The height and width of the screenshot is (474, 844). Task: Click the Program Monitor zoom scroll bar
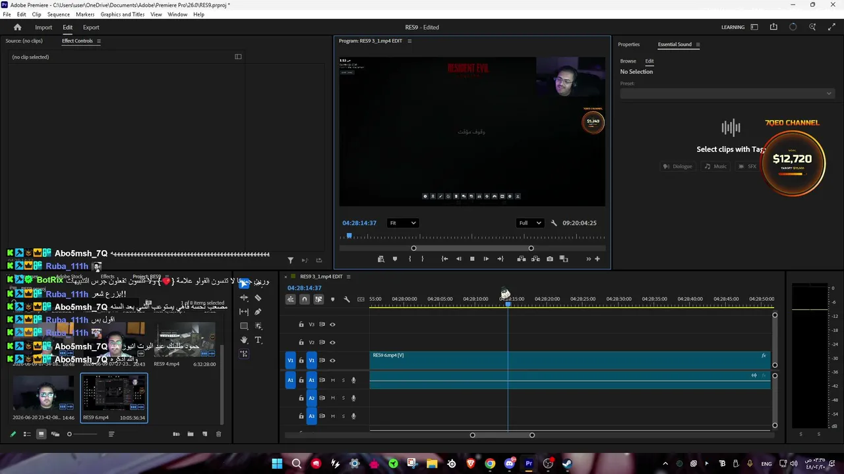[472, 248]
